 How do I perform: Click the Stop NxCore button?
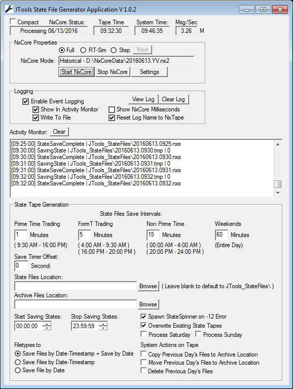[113, 72]
